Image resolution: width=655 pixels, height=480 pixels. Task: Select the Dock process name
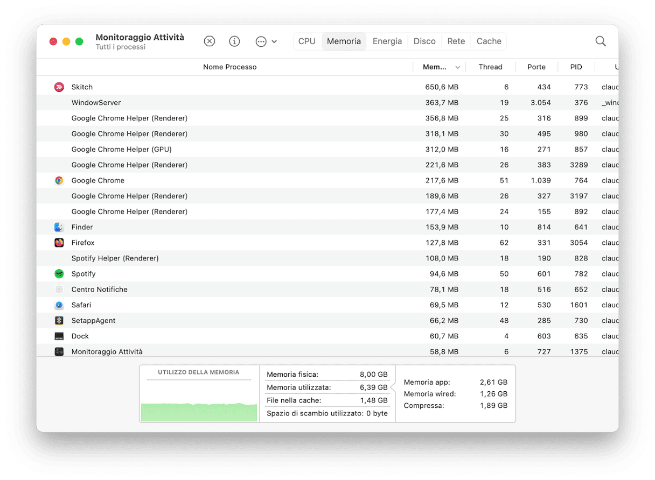pos(80,337)
